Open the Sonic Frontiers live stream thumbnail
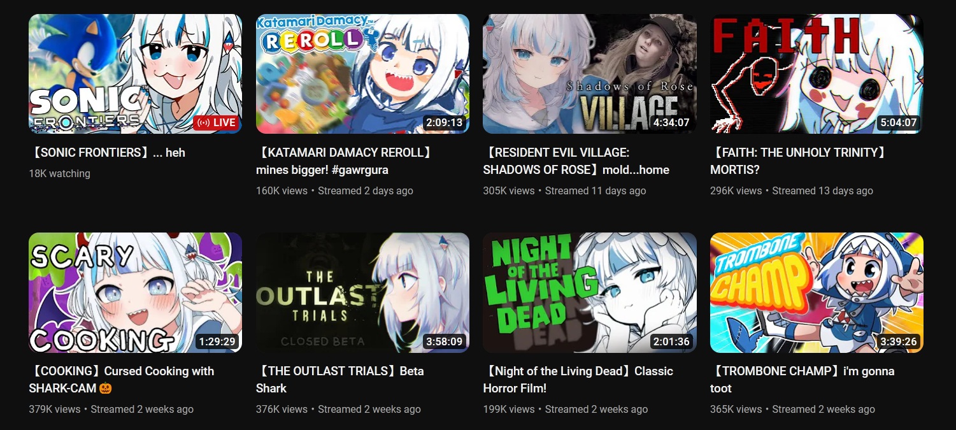The image size is (956, 430). 135,74
